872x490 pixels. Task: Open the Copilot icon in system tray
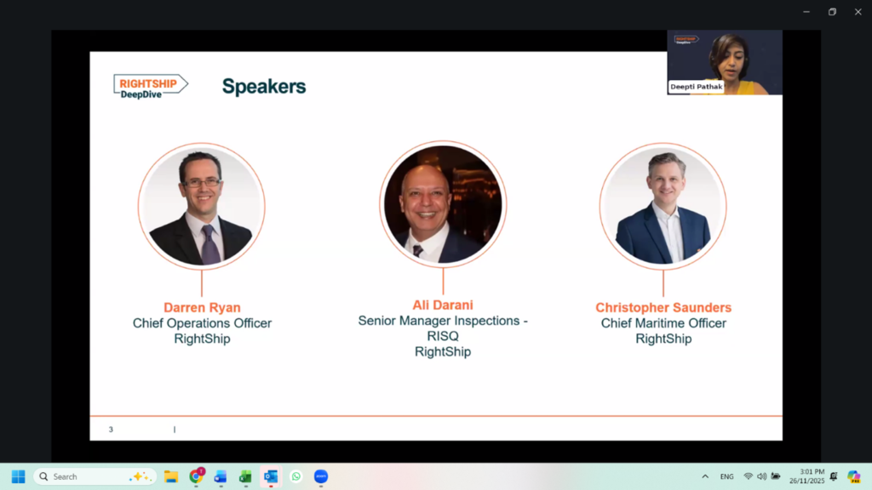pyautogui.click(x=853, y=476)
